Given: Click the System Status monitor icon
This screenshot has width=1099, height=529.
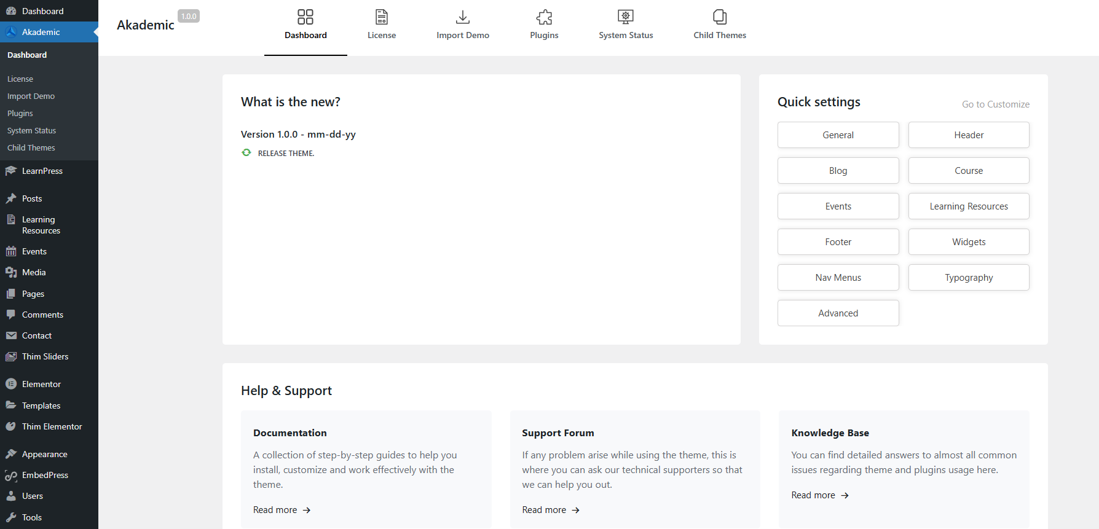Looking at the screenshot, I should pyautogui.click(x=625, y=17).
